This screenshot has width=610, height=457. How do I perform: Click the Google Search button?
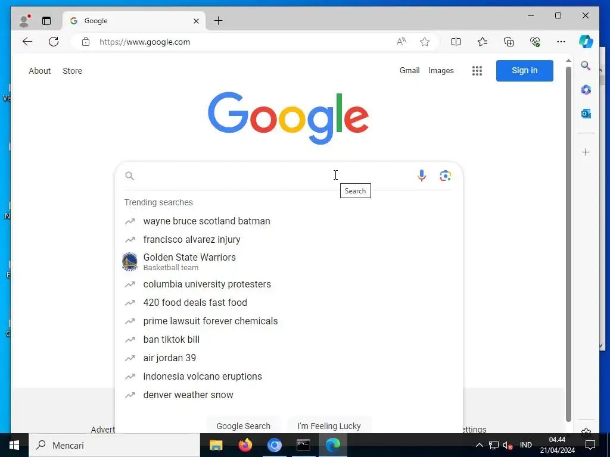(x=244, y=425)
